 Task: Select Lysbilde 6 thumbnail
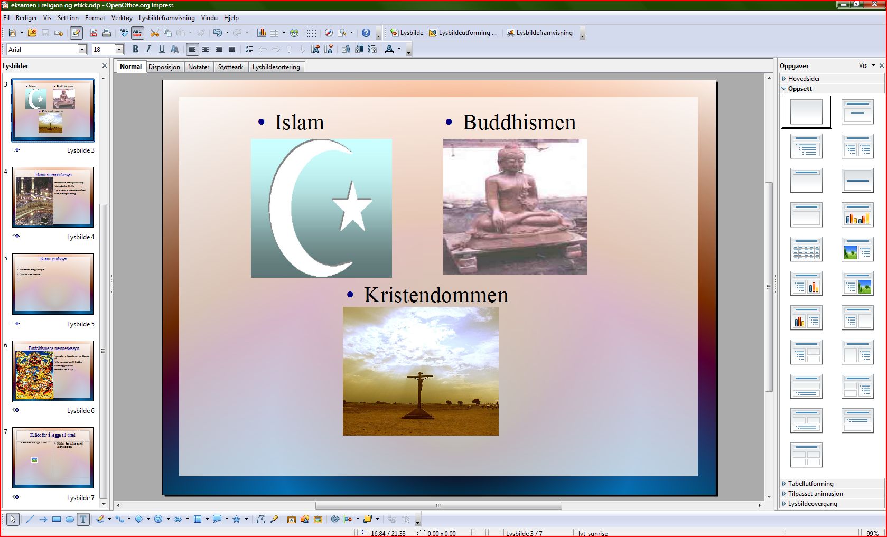tap(53, 371)
